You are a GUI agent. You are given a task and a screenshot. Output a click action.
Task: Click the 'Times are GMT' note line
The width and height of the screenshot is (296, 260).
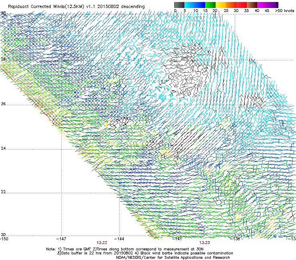click(125, 249)
